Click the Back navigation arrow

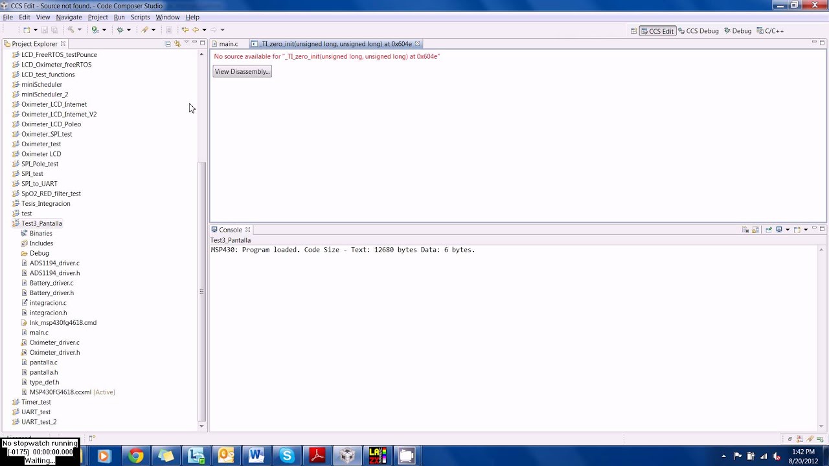pos(196,30)
